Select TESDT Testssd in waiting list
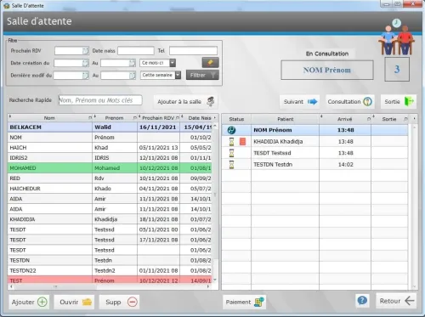 315,153
